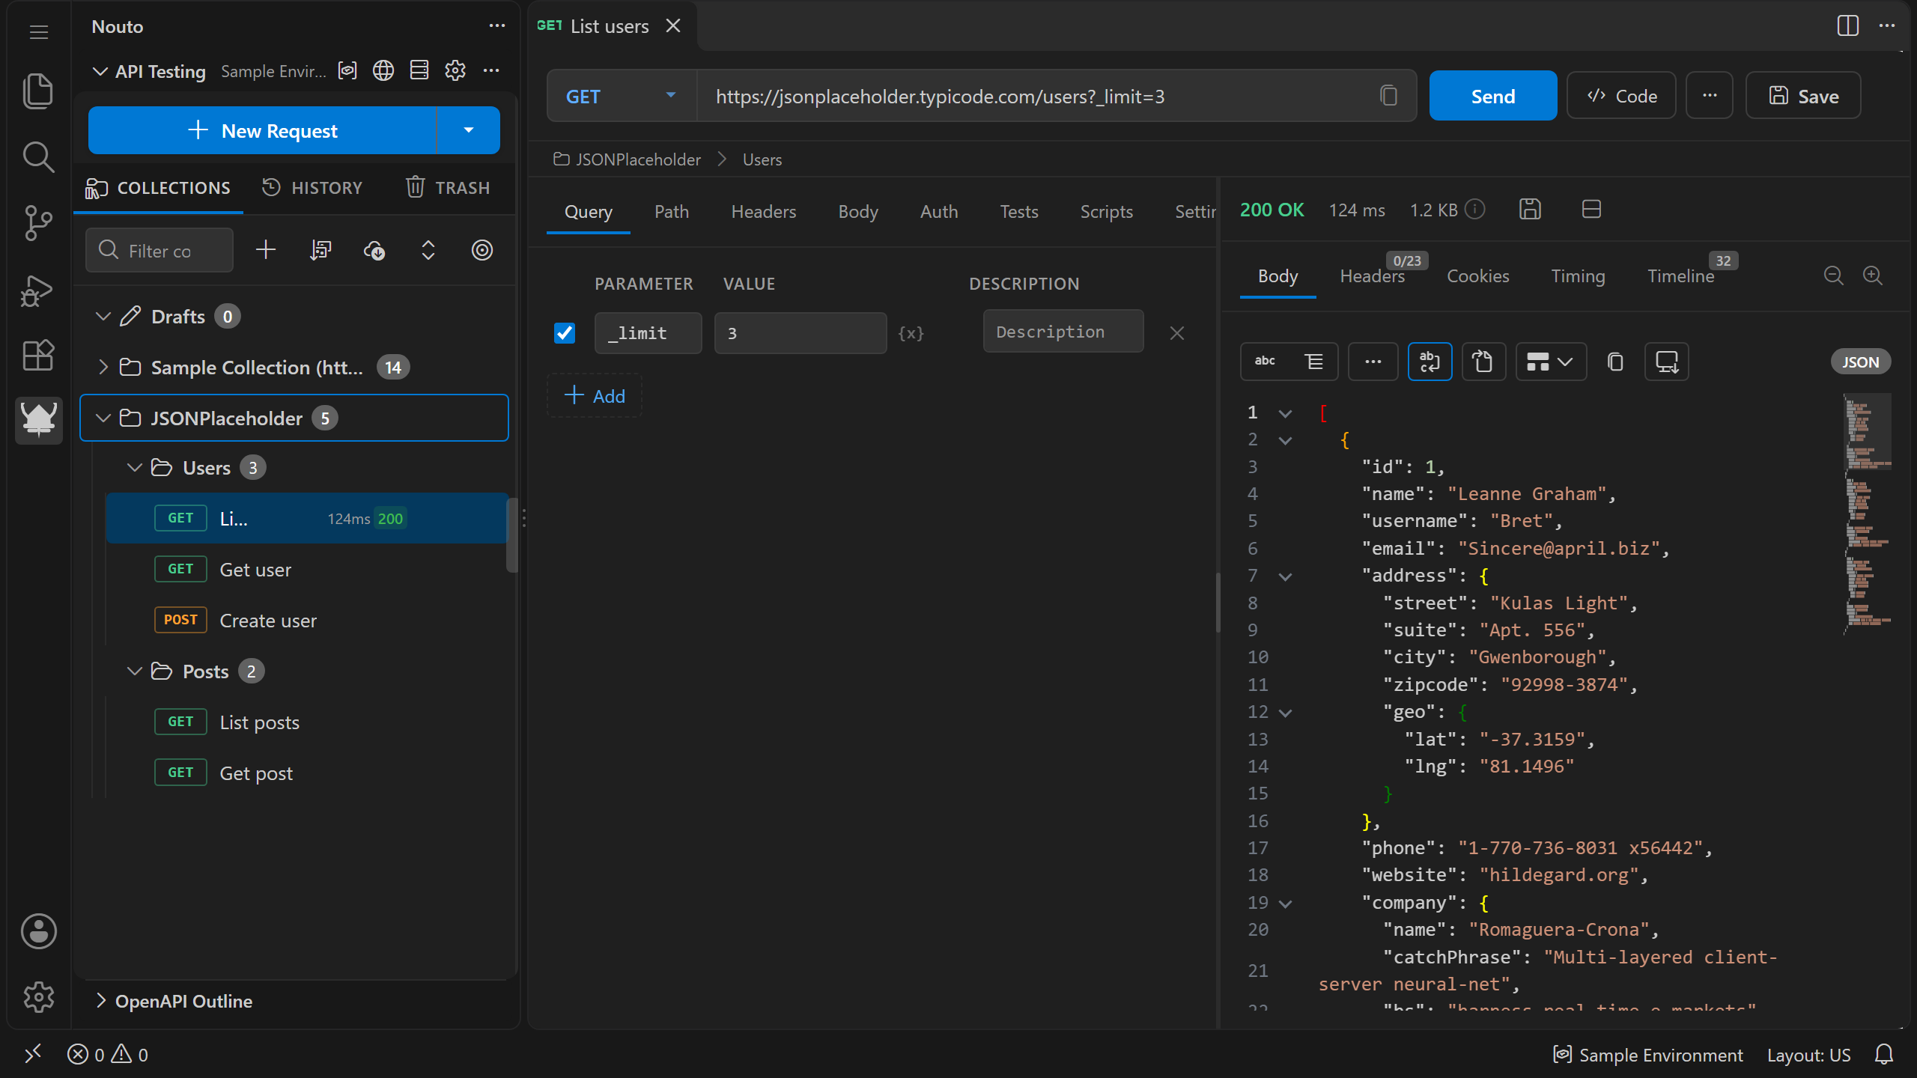Click New Request button
Image resolution: width=1917 pixels, height=1078 pixels.
pos(262,130)
